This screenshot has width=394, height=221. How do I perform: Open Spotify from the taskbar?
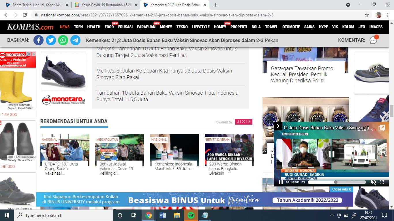pyautogui.click(x=191, y=215)
